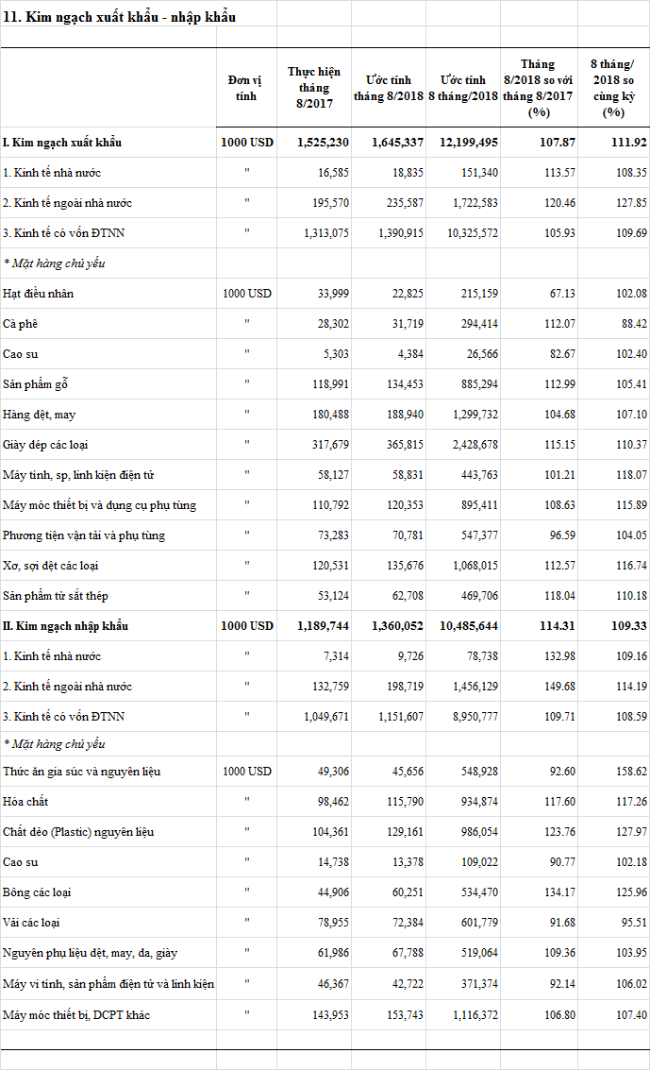Image resolution: width=650 pixels, height=1070 pixels.
Task: Click the title cell "11. Kim ngạch xuất khẩu - nhập khẩu"
Action: coord(120,17)
